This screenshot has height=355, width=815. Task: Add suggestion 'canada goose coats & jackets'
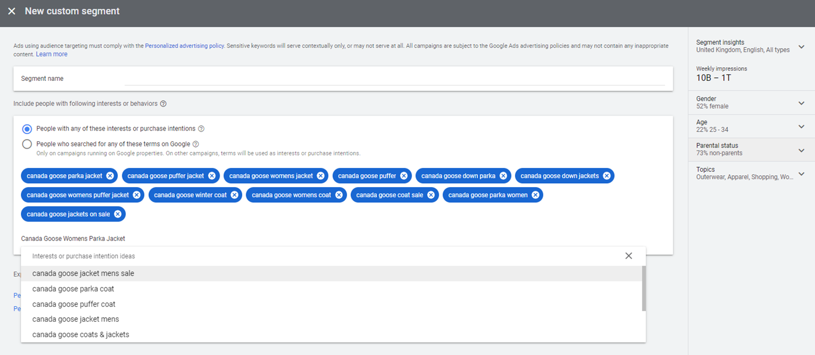coord(332,335)
